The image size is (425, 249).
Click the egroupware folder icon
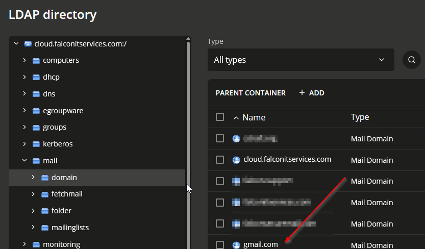click(x=36, y=111)
